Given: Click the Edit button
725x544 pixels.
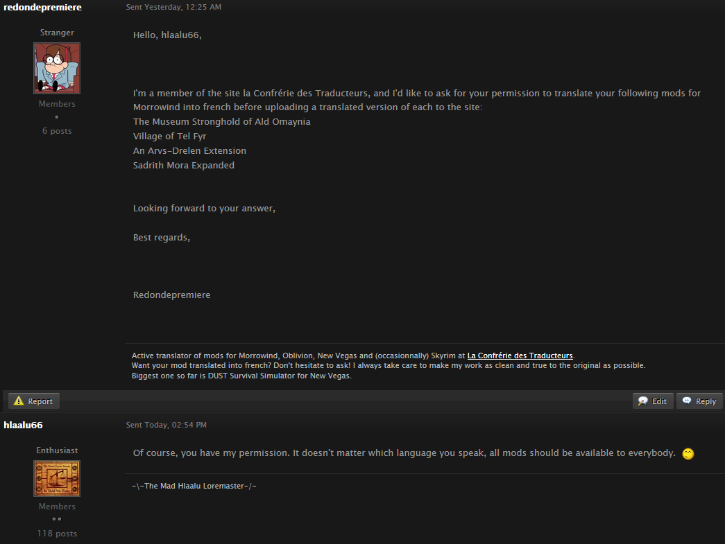Looking at the screenshot, I should (x=653, y=401).
